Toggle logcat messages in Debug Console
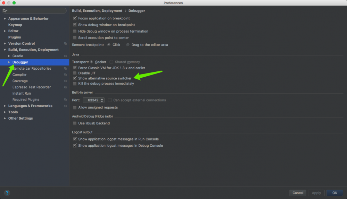 tap(75, 145)
